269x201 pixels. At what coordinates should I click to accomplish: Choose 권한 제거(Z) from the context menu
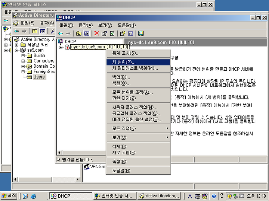[x=138, y=98]
